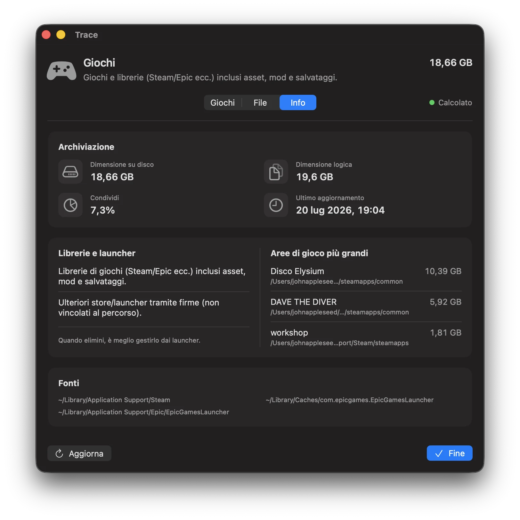Click the Aree di gioco più grandi heading
The width and height of the screenshot is (520, 520).
319,253
